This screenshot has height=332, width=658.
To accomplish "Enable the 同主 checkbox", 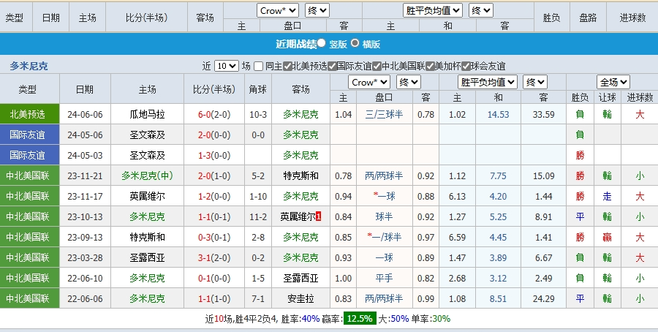I will click(259, 66).
